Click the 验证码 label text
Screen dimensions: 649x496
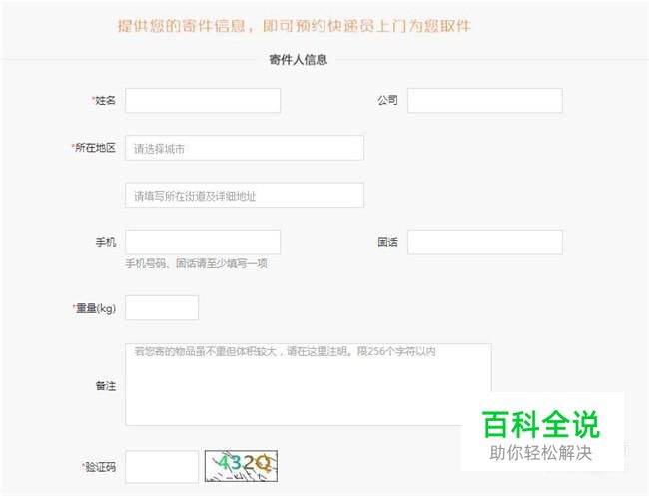99,467
